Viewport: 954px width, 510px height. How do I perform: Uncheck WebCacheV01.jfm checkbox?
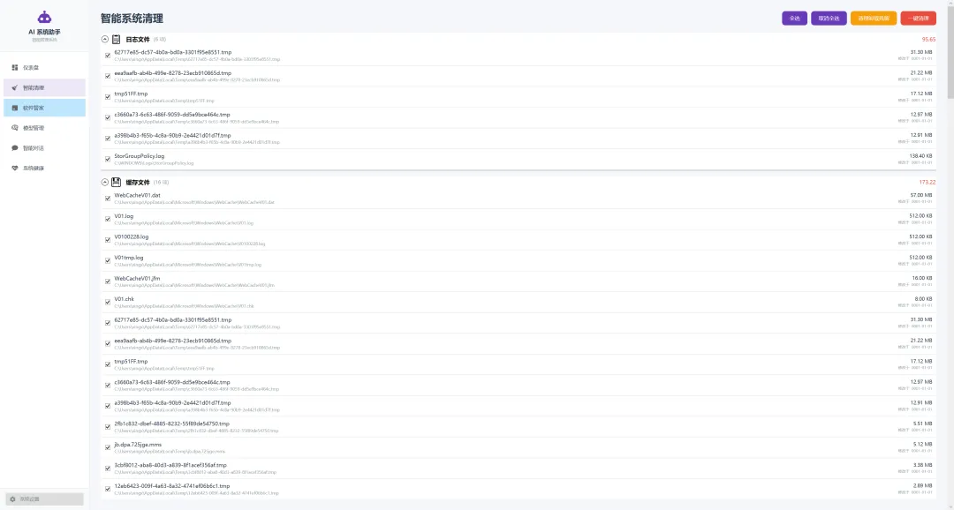pos(108,281)
